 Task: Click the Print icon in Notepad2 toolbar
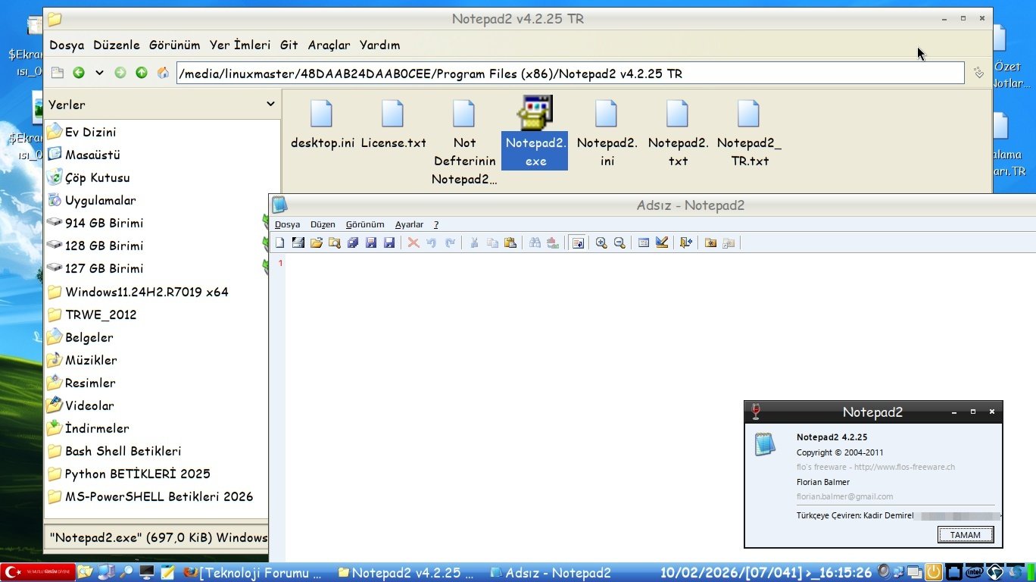pyautogui.click(x=298, y=242)
